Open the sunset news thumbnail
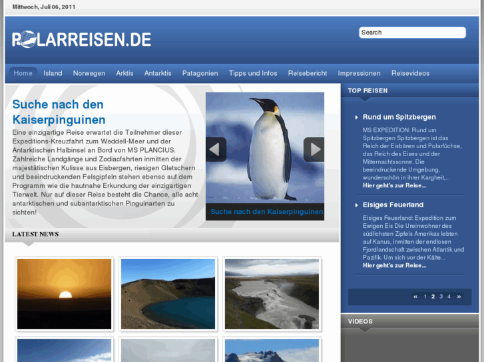The image size is (484, 362). 64,294
